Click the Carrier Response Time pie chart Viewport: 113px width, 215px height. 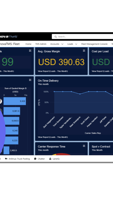point(61,154)
